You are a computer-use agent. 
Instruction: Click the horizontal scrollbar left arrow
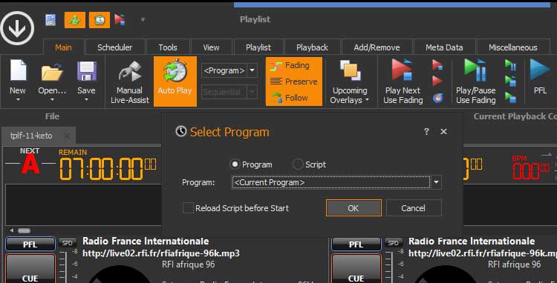click(x=12, y=230)
